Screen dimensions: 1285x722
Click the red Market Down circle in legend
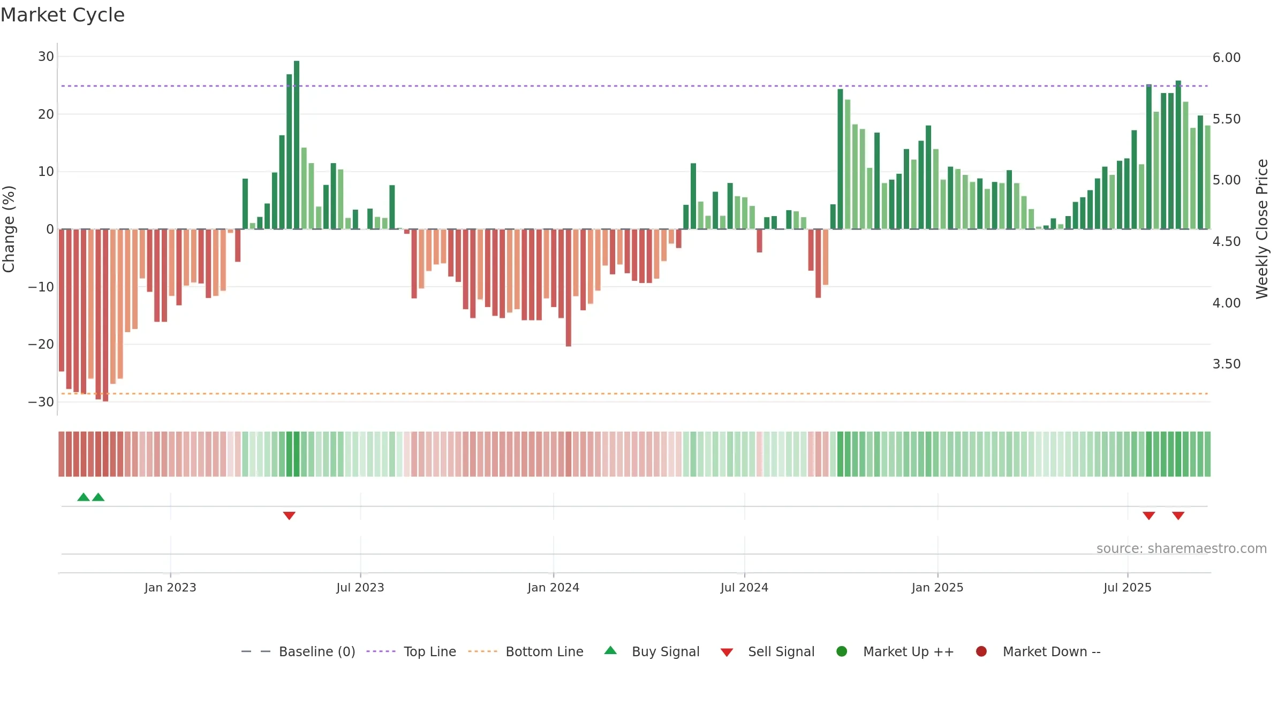(x=981, y=651)
